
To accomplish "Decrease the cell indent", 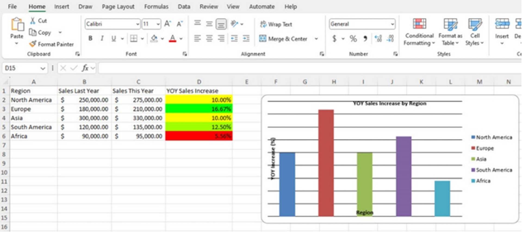I will pos(234,39).
